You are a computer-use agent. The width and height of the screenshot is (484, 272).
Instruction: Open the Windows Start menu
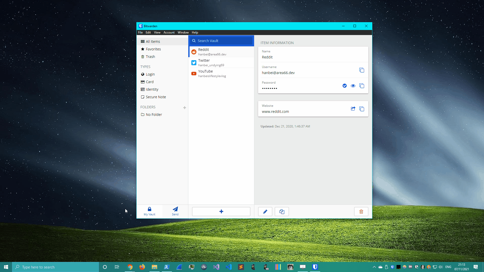pos(6,267)
